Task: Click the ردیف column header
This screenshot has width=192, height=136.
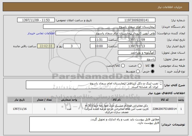Action: 181,100
